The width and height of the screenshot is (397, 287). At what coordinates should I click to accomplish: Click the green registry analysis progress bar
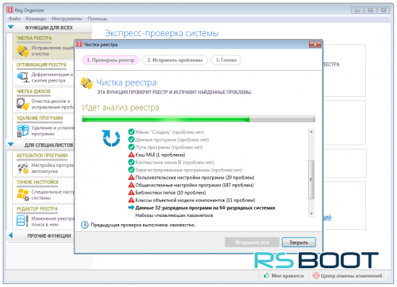tap(198, 119)
